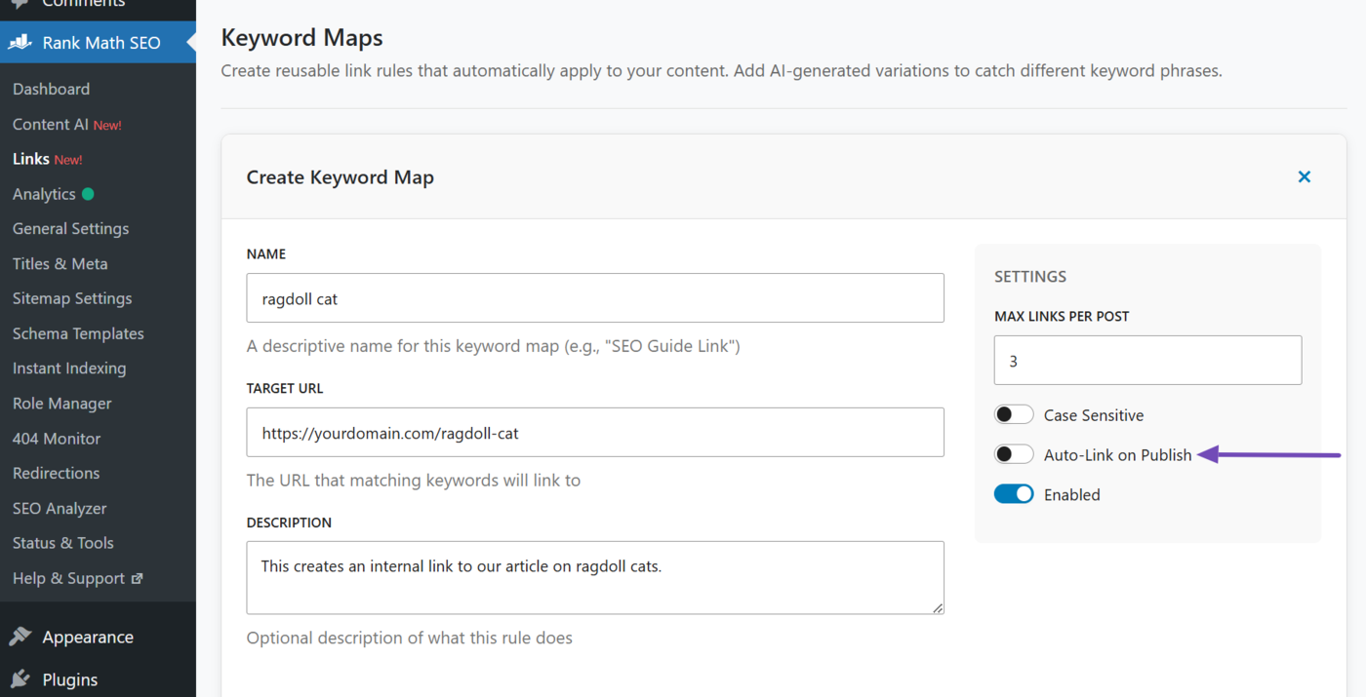
Task: Click inside the Description text area
Action: (595, 577)
